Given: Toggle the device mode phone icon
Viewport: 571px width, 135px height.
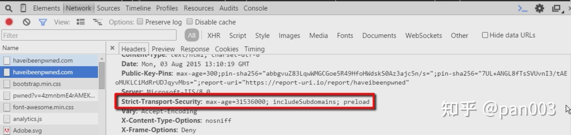Looking at the screenshot, I should (x=23, y=8).
